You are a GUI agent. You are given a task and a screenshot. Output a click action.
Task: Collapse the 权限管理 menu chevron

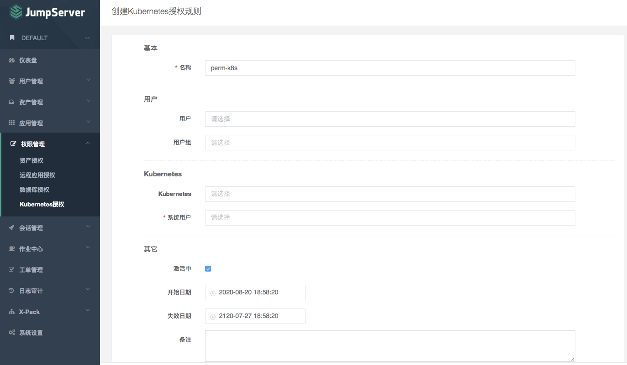tap(88, 143)
